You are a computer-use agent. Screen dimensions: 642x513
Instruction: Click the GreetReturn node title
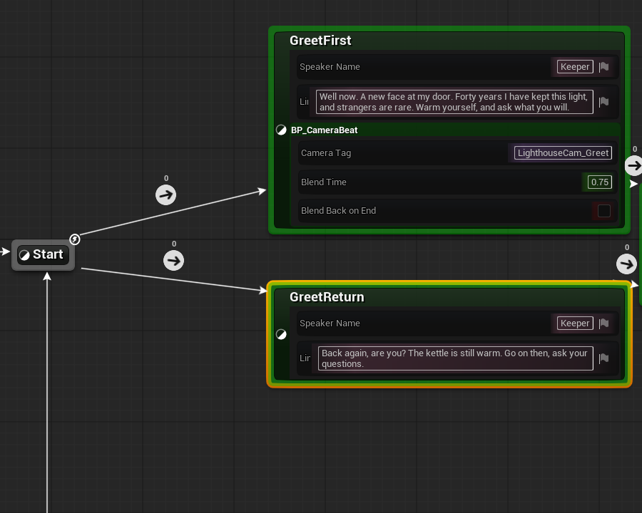(327, 297)
